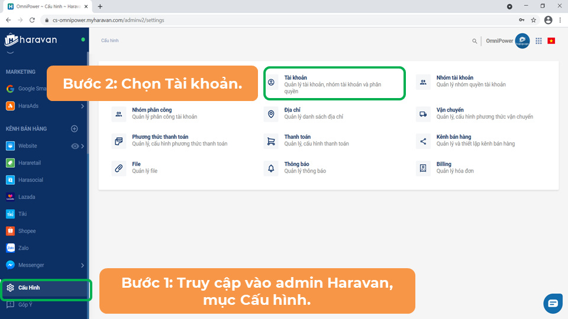Select Cấu Hình in the sidebar

click(x=44, y=288)
